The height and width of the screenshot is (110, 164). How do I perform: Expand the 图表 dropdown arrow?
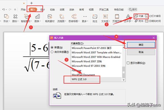tap(40, 21)
